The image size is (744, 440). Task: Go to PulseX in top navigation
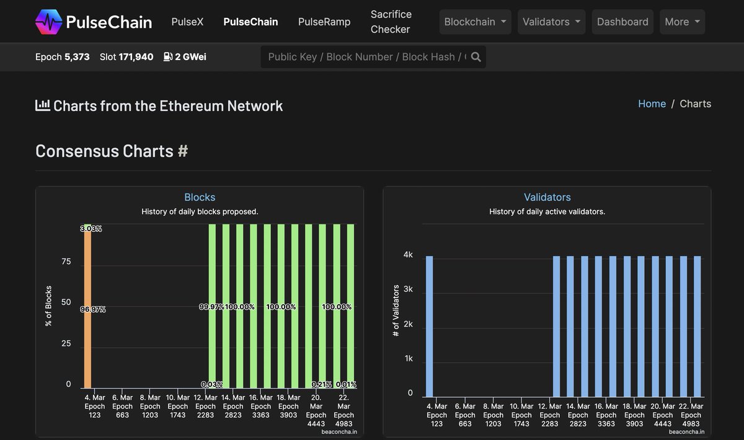(187, 22)
